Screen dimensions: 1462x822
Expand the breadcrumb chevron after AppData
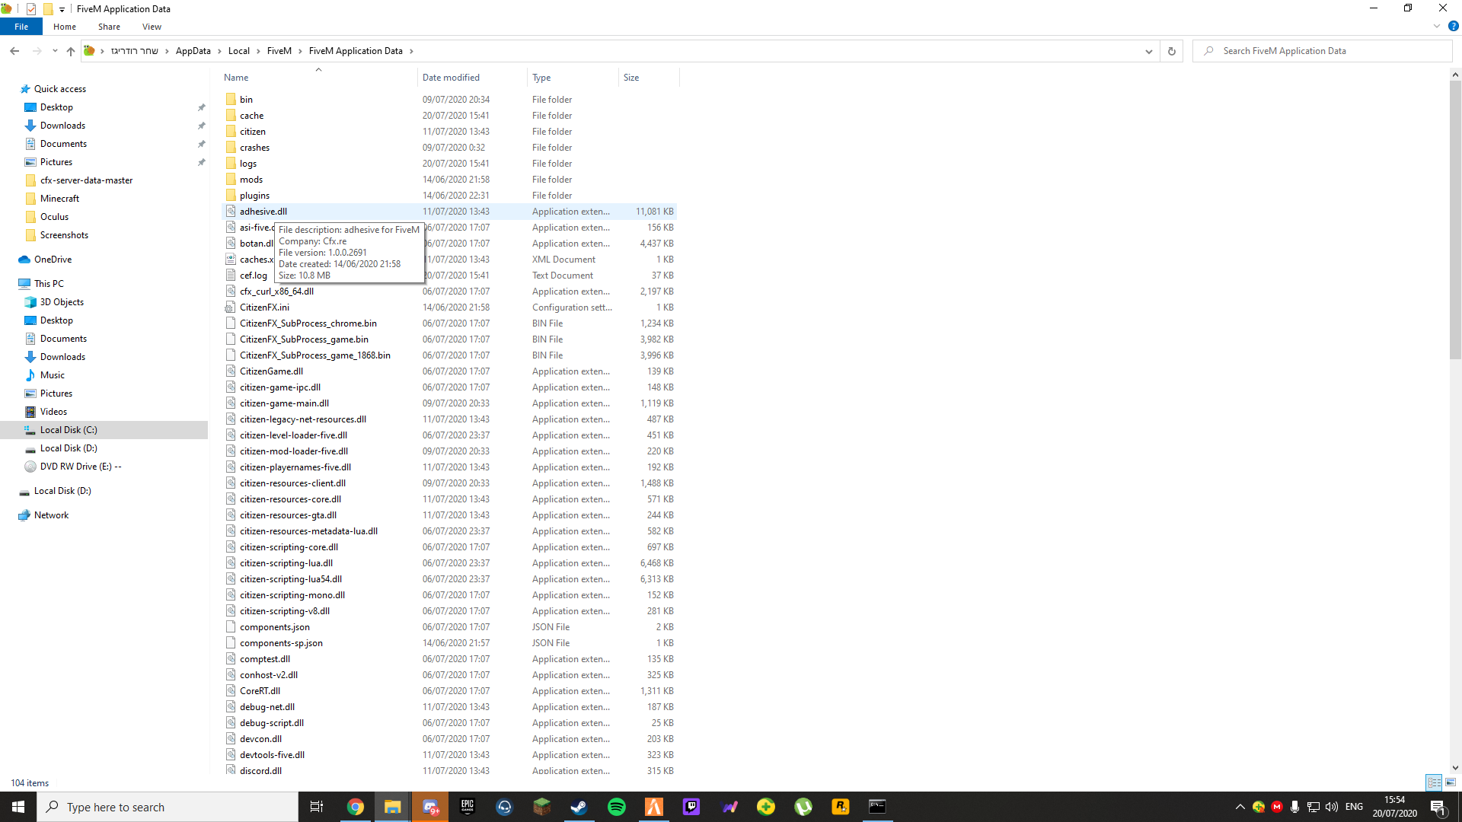[219, 51]
